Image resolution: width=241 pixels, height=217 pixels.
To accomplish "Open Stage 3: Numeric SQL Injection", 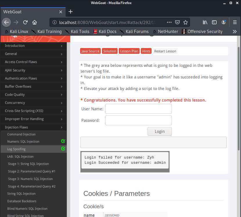I will (30, 179).
